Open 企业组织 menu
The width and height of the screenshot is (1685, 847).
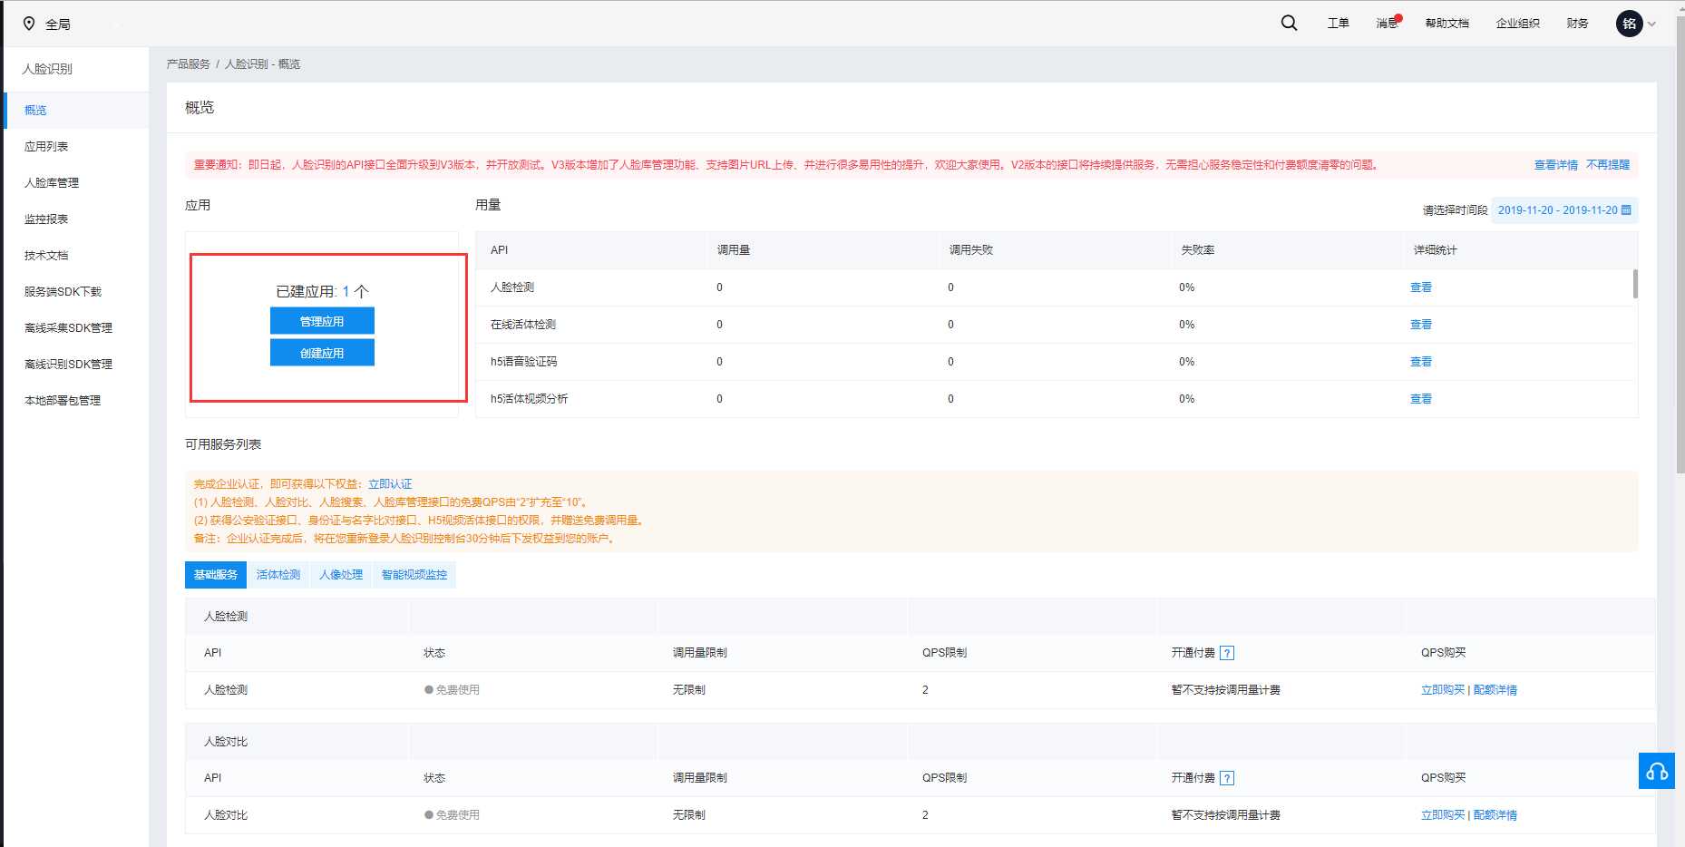coord(1517,24)
